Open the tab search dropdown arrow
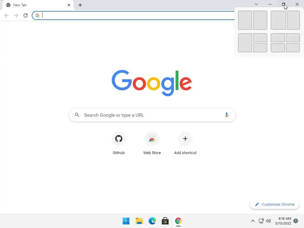 click(x=256, y=4)
